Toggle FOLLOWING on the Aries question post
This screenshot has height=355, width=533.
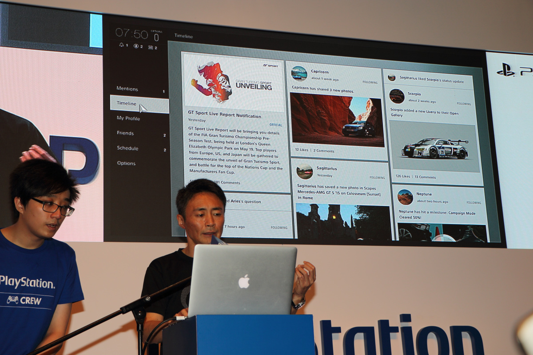[279, 228]
